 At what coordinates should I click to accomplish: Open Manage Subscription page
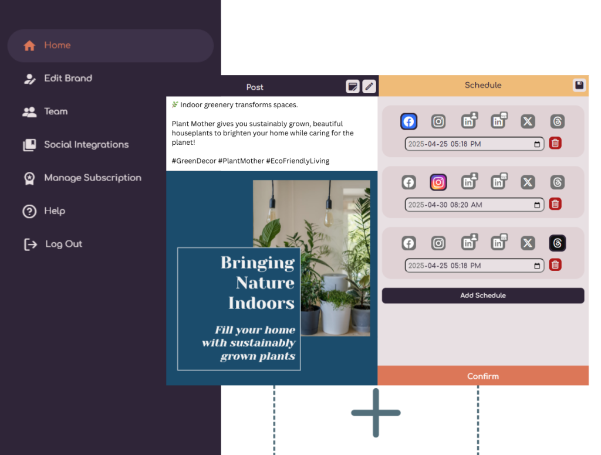92,178
